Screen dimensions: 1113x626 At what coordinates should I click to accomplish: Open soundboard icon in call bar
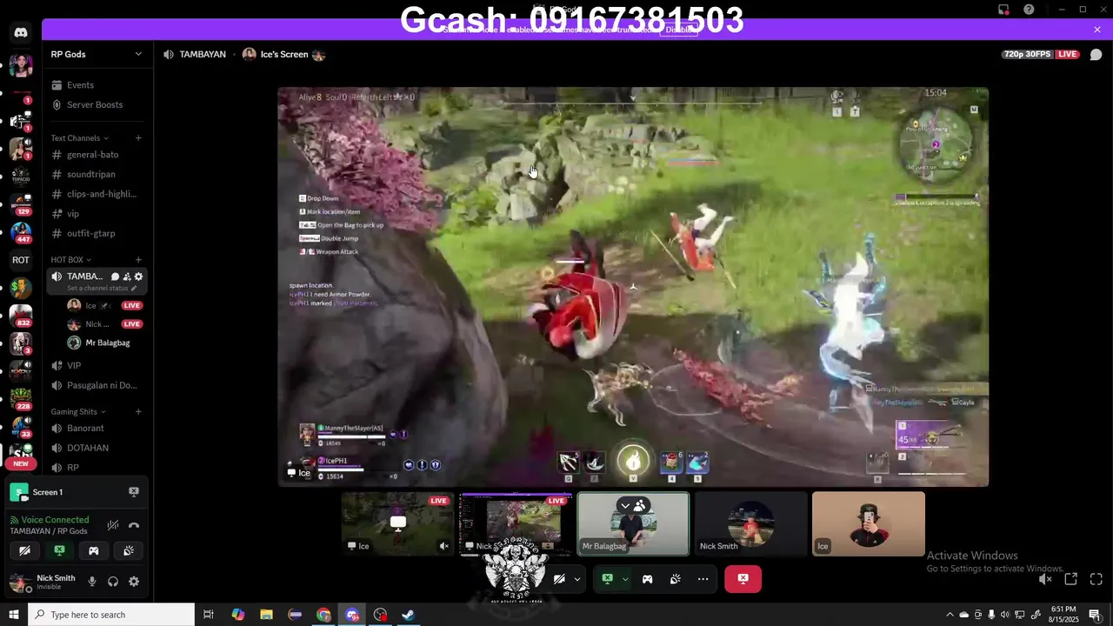675,579
